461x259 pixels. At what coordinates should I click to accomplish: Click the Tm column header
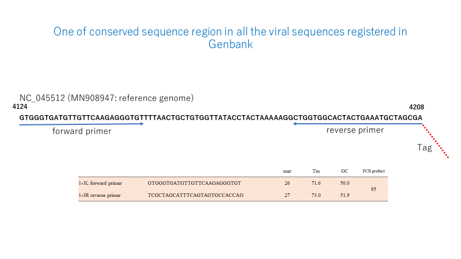pyautogui.click(x=316, y=171)
